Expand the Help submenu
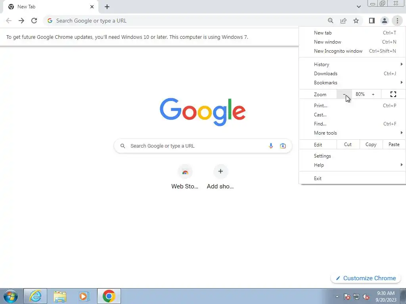The image size is (406, 304). click(352, 165)
